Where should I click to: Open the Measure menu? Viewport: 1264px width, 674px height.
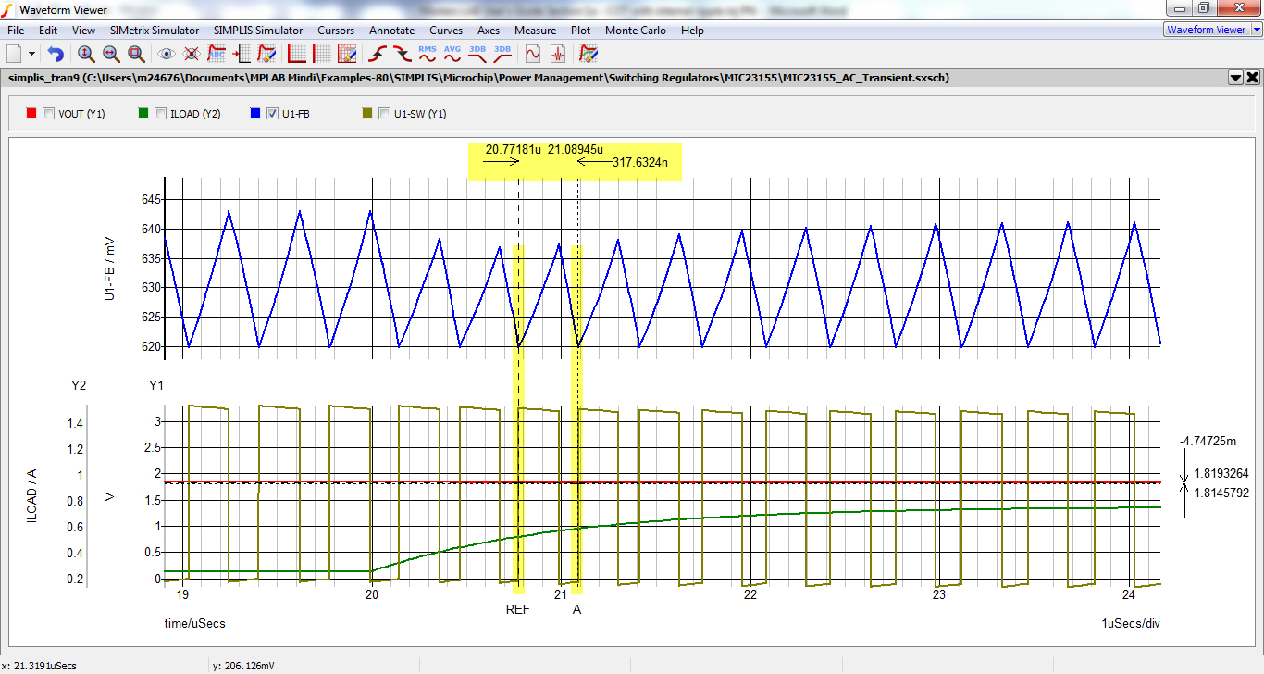(x=536, y=31)
